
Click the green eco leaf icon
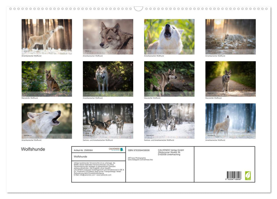pos(248,176)
